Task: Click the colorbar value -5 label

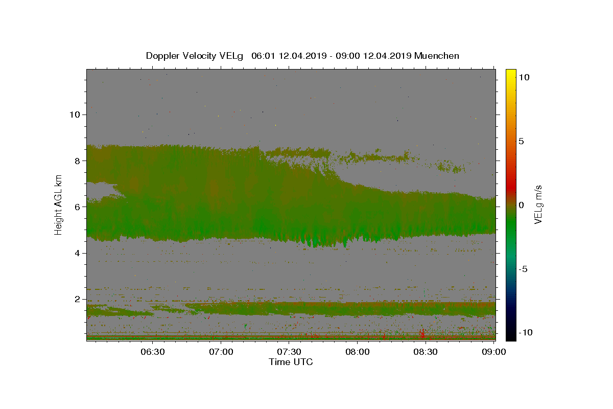Action: click(x=524, y=269)
